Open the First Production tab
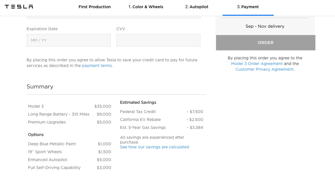Image resolution: width=335 pixels, height=180 pixels. [95, 7]
